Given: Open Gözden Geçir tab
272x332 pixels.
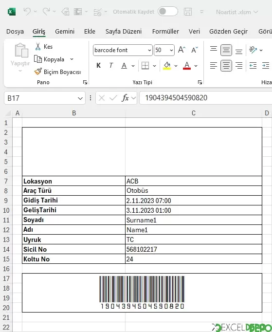Looking at the screenshot, I should tap(228, 32).
